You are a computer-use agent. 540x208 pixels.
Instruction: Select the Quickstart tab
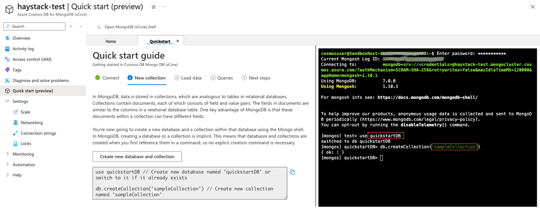pyautogui.click(x=160, y=41)
